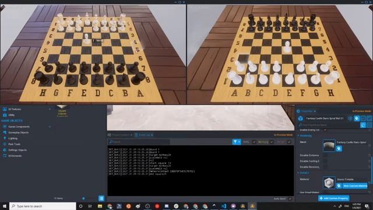Switch to the Project Content tab
The image size is (373, 210).
[121, 135]
